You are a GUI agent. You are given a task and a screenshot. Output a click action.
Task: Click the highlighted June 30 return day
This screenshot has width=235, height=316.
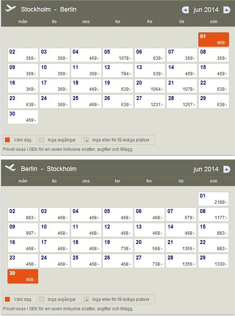coord(23,276)
